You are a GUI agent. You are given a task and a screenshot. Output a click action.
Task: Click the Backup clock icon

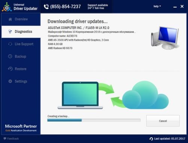click(10, 56)
